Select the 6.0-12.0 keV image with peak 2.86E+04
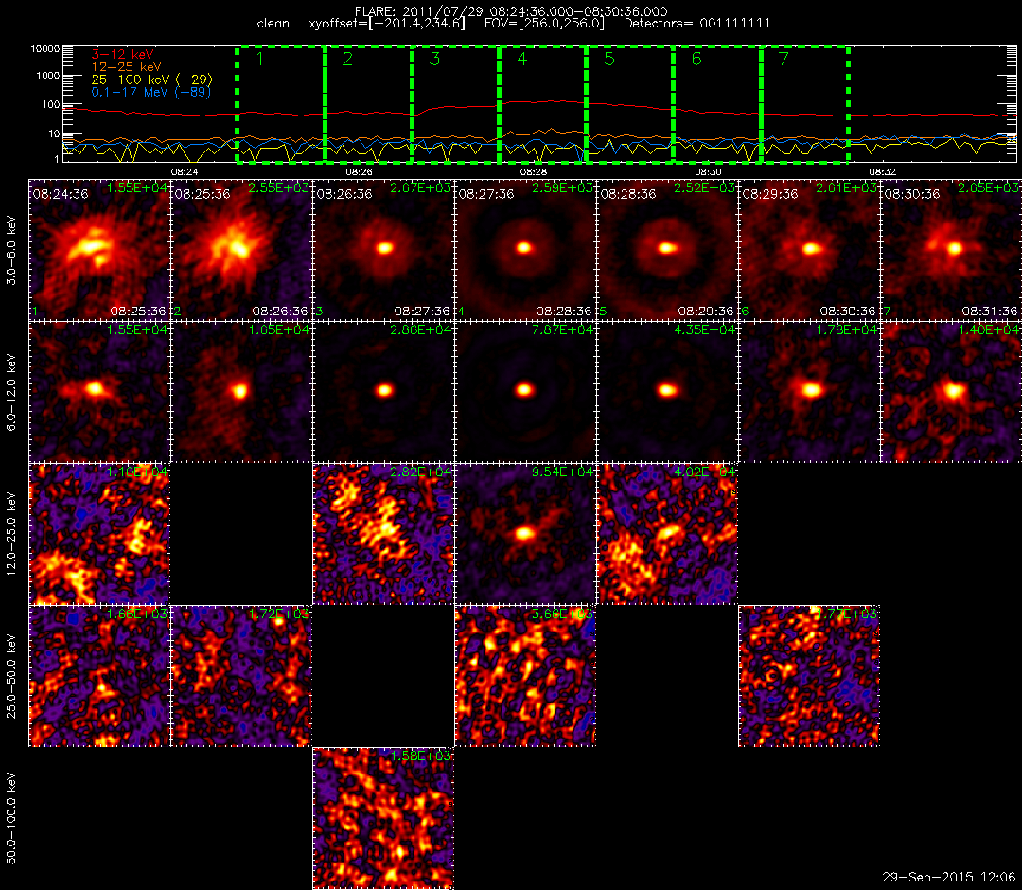This screenshot has width=1022, height=890. (x=383, y=392)
